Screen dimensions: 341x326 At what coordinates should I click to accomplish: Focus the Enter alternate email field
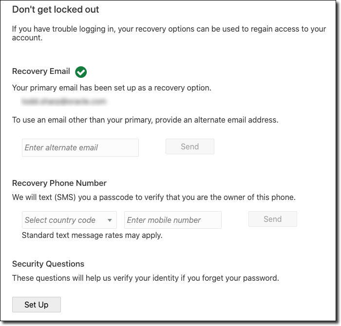(80, 147)
